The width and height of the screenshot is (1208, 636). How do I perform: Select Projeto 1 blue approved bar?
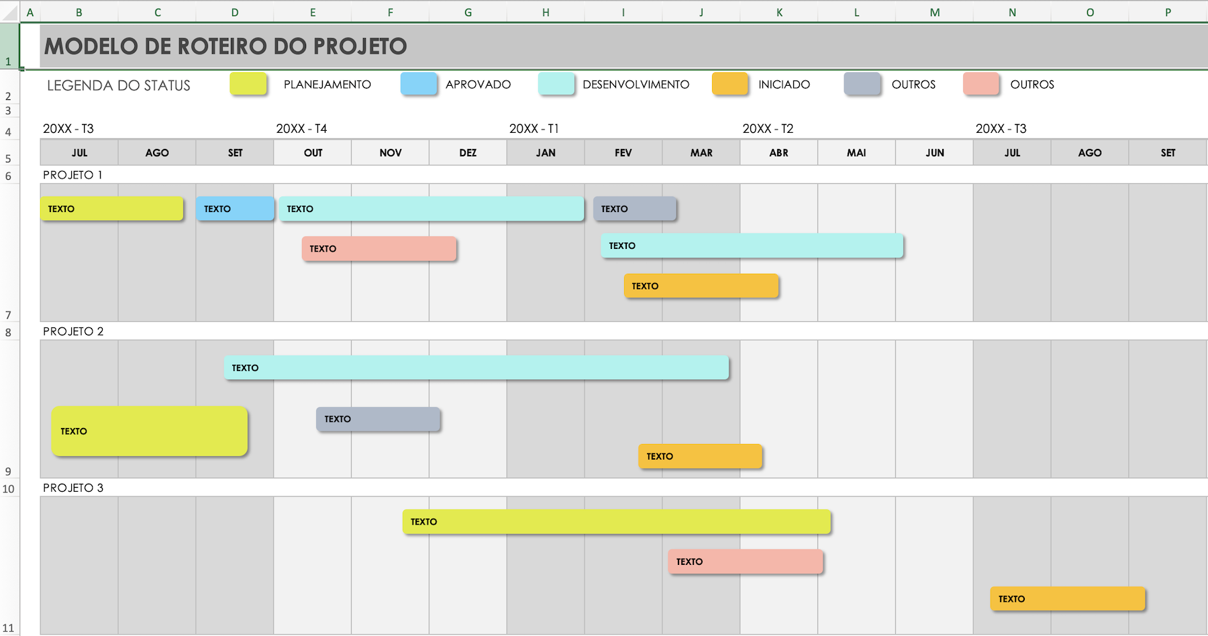click(235, 209)
